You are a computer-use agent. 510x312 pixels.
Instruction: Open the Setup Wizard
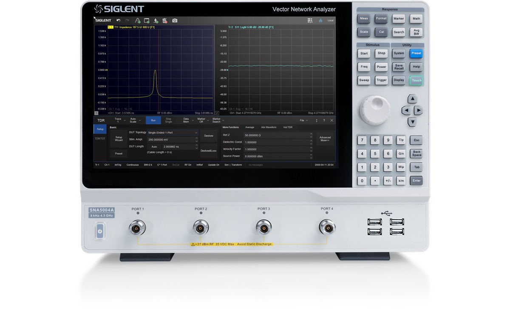(119, 139)
